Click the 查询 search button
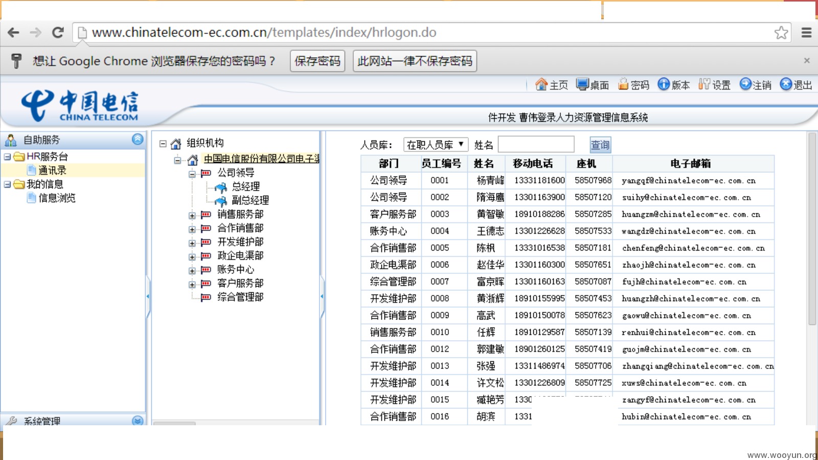 pyautogui.click(x=600, y=145)
